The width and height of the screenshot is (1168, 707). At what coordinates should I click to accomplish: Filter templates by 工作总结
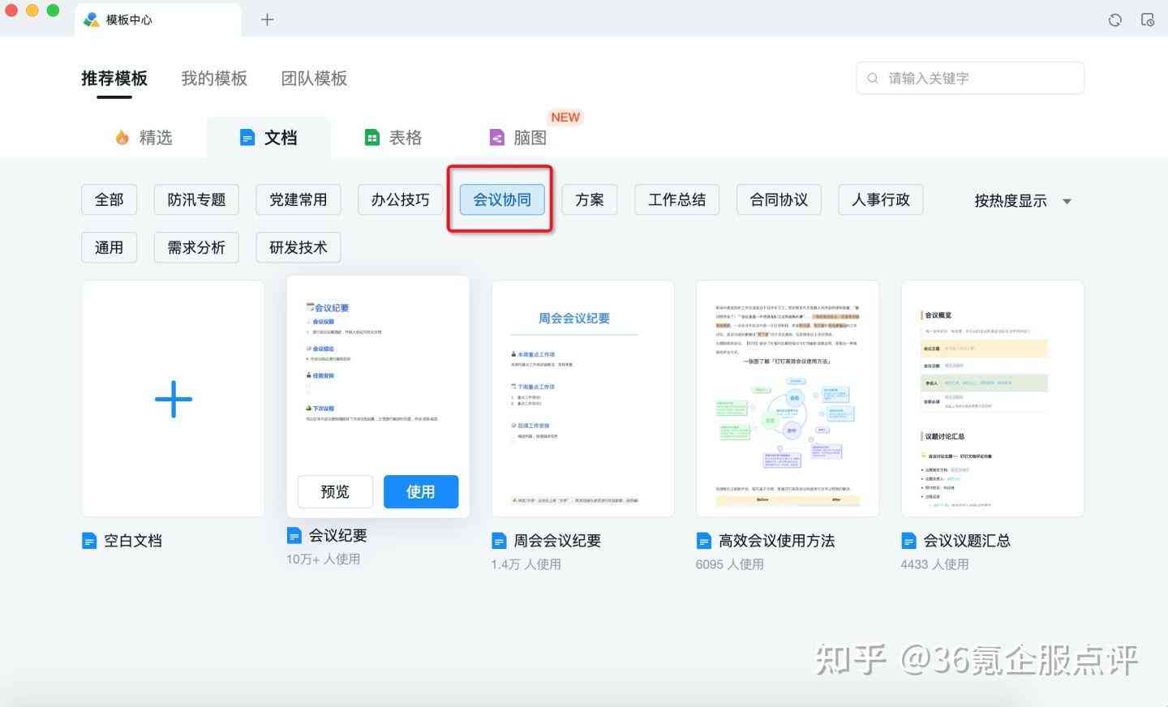click(x=677, y=199)
